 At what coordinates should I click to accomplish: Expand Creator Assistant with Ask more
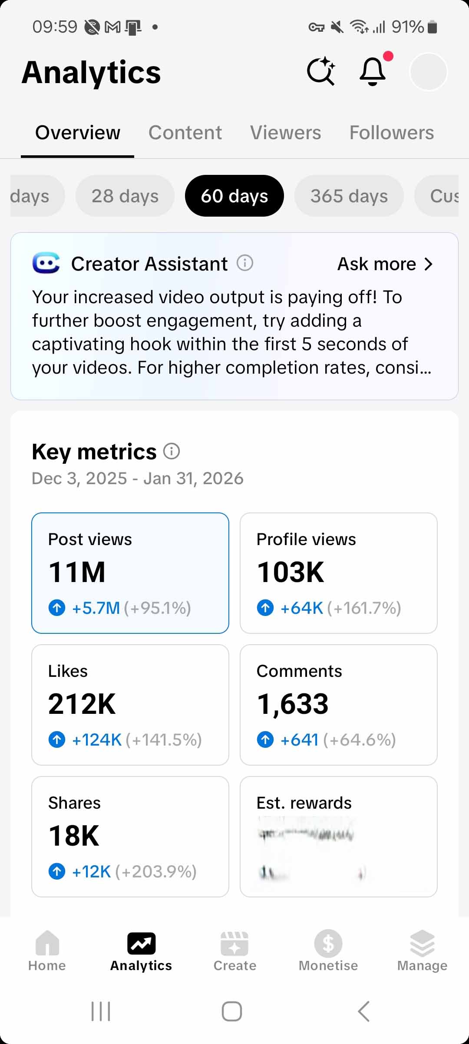385,264
